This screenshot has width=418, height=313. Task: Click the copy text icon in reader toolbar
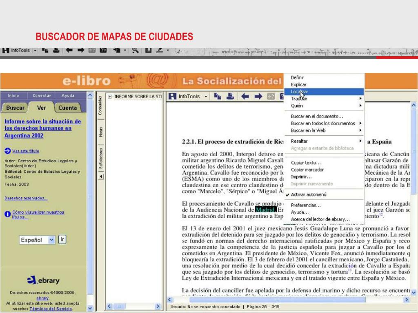click(217, 97)
